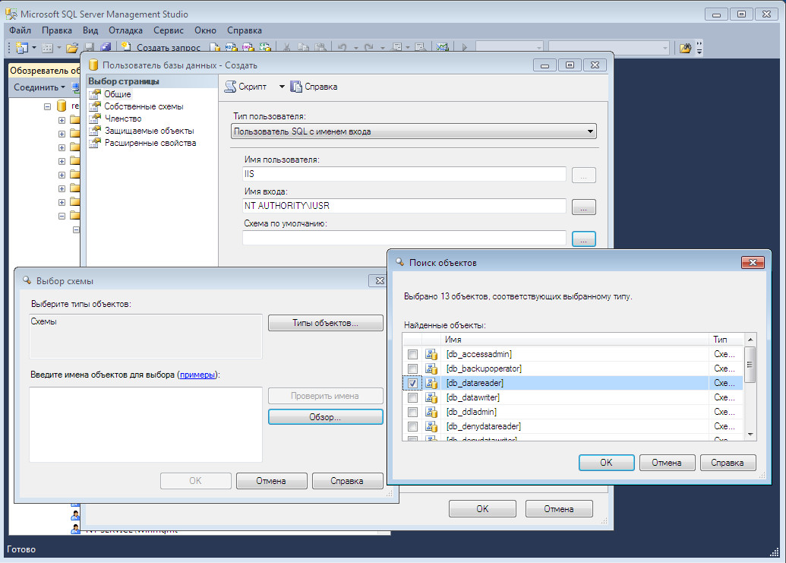786x563 pixels.
Task: Click the database engine query file icon
Action: coord(215,48)
